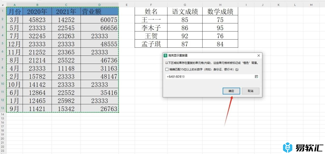Select the name cell 王一一
This screenshot has height=154, width=325.
coord(151,19)
